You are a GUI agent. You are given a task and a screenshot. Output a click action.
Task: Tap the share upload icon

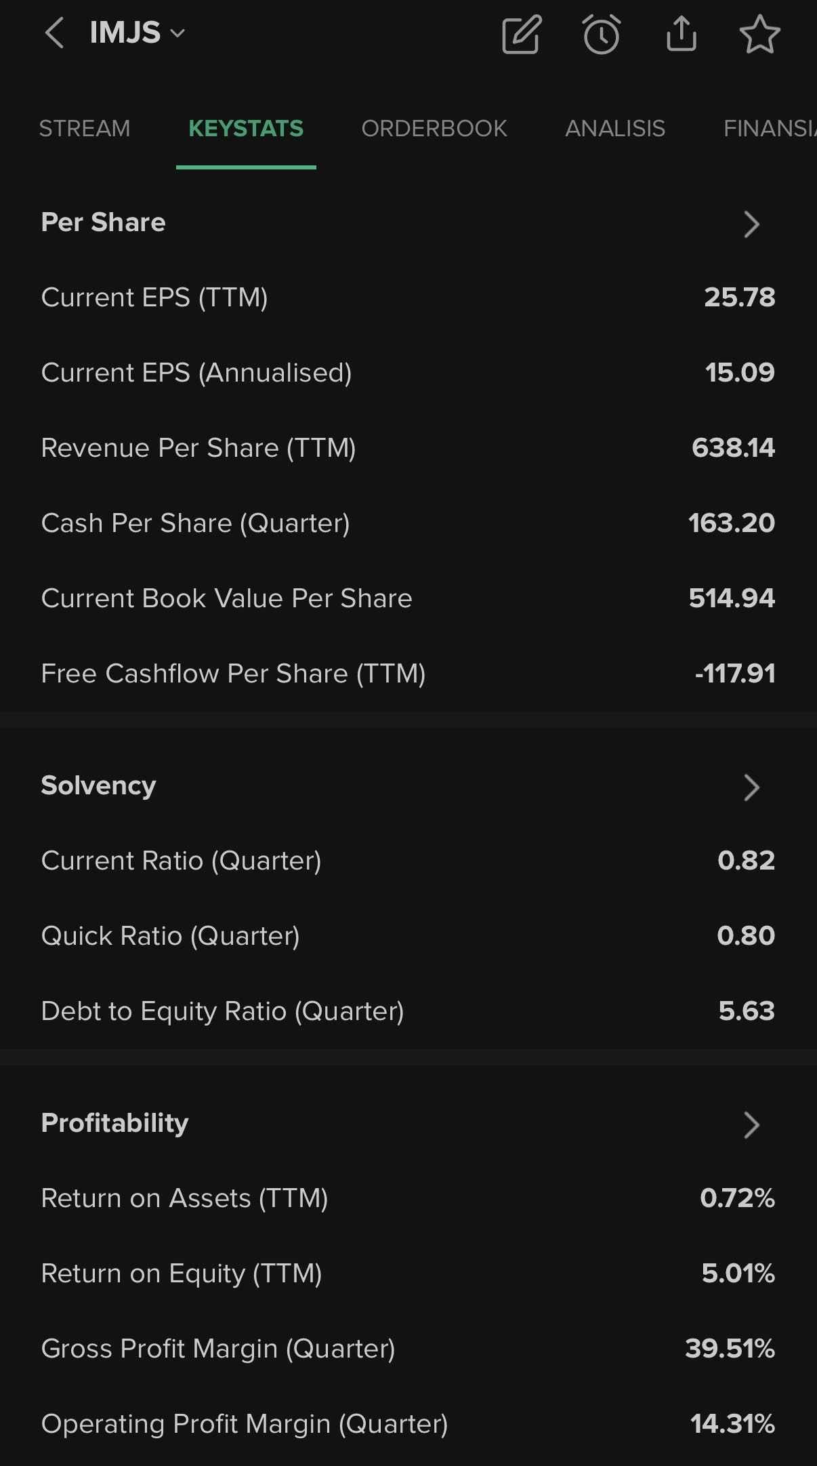(x=681, y=34)
